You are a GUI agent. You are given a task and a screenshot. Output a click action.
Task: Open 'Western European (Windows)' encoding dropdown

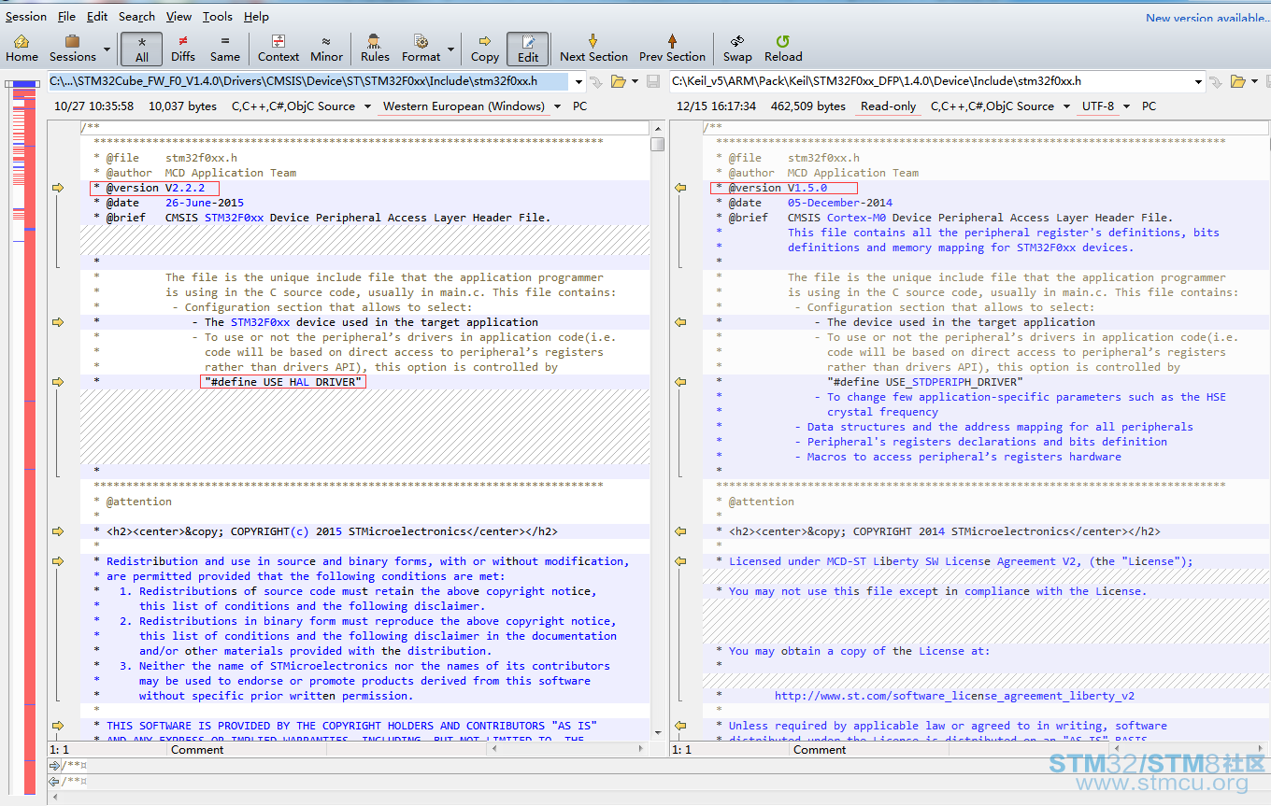(x=558, y=106)
